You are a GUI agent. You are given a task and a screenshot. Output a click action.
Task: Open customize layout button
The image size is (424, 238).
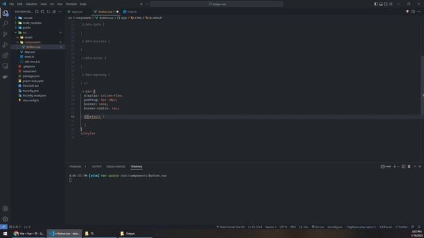click(391, 4)
